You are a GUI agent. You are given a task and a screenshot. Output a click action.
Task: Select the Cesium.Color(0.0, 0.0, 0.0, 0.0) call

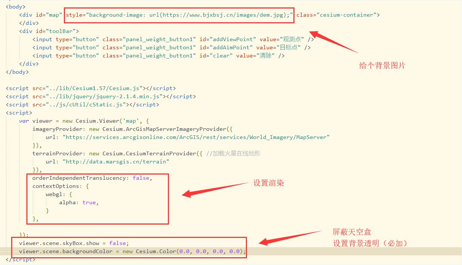point(189,251)
